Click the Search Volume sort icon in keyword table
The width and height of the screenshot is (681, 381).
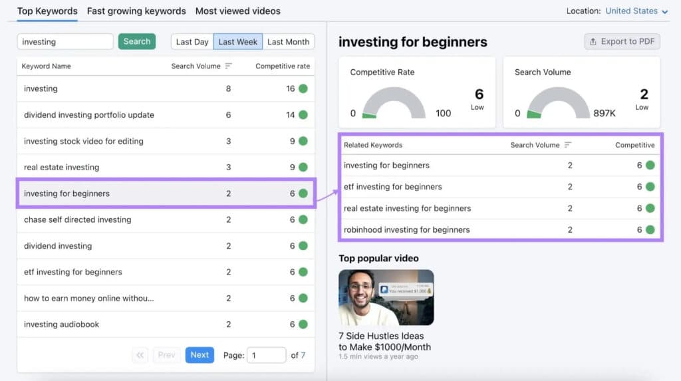coord(229,66)
